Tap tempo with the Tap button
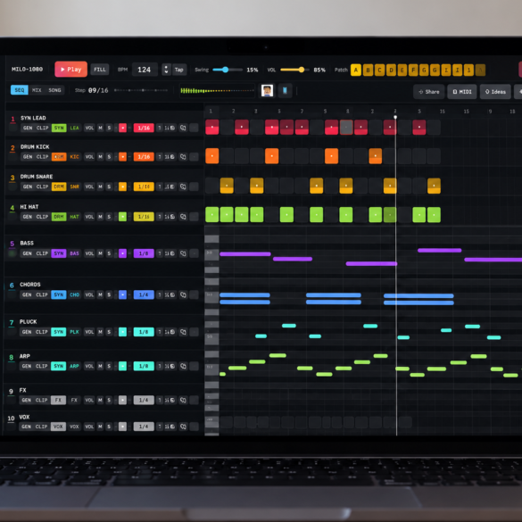The height and width of the screenshot is (522, 522). tap(179, 70)
